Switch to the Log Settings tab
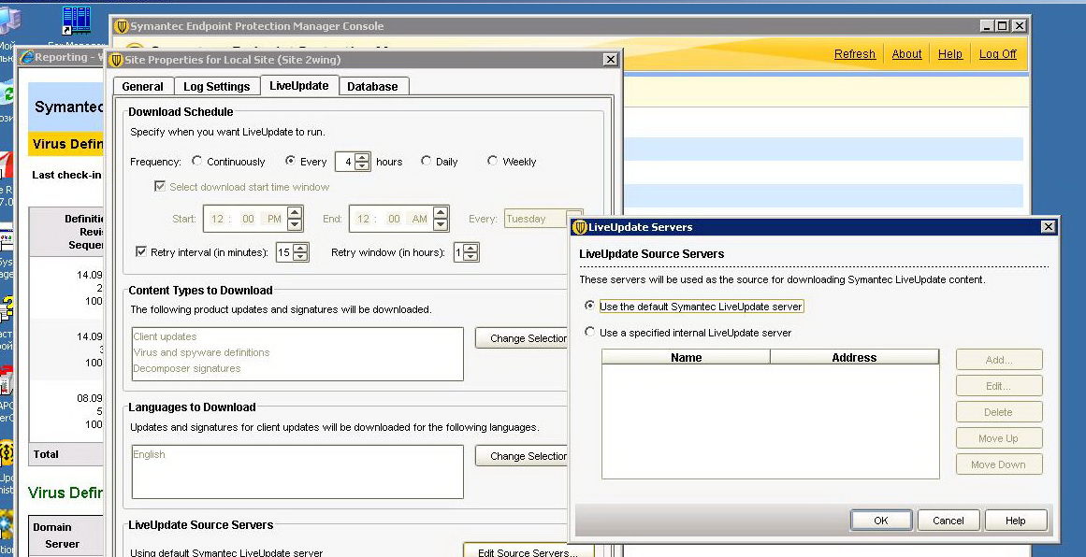1086x557 pixels. [216, 87]
